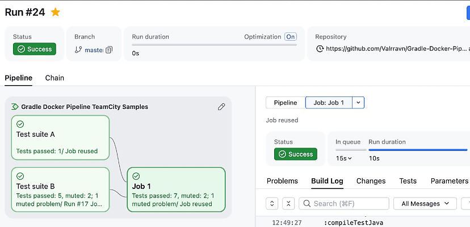470x227 pixels.
Task: Collapse all build log entries icon
Action: (x=288, y=204)
